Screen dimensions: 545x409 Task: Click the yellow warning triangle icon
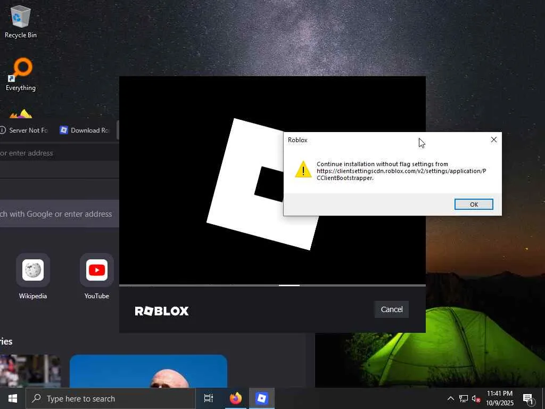(303, 169)
